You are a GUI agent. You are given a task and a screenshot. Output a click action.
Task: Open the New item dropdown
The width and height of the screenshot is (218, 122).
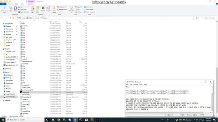[62, 7]
